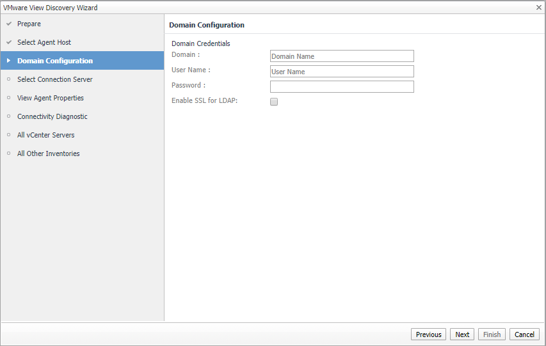This screenshot has width=546, height=346.
Task: Click into the User Name field
Action: tap(342, 72)
